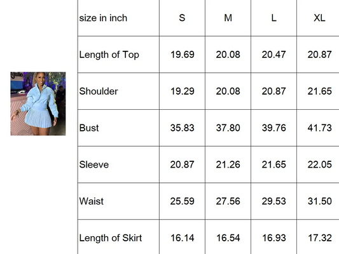Select the Shoulder row label
The width and height of the screenshot is (339, 254).
118,91
